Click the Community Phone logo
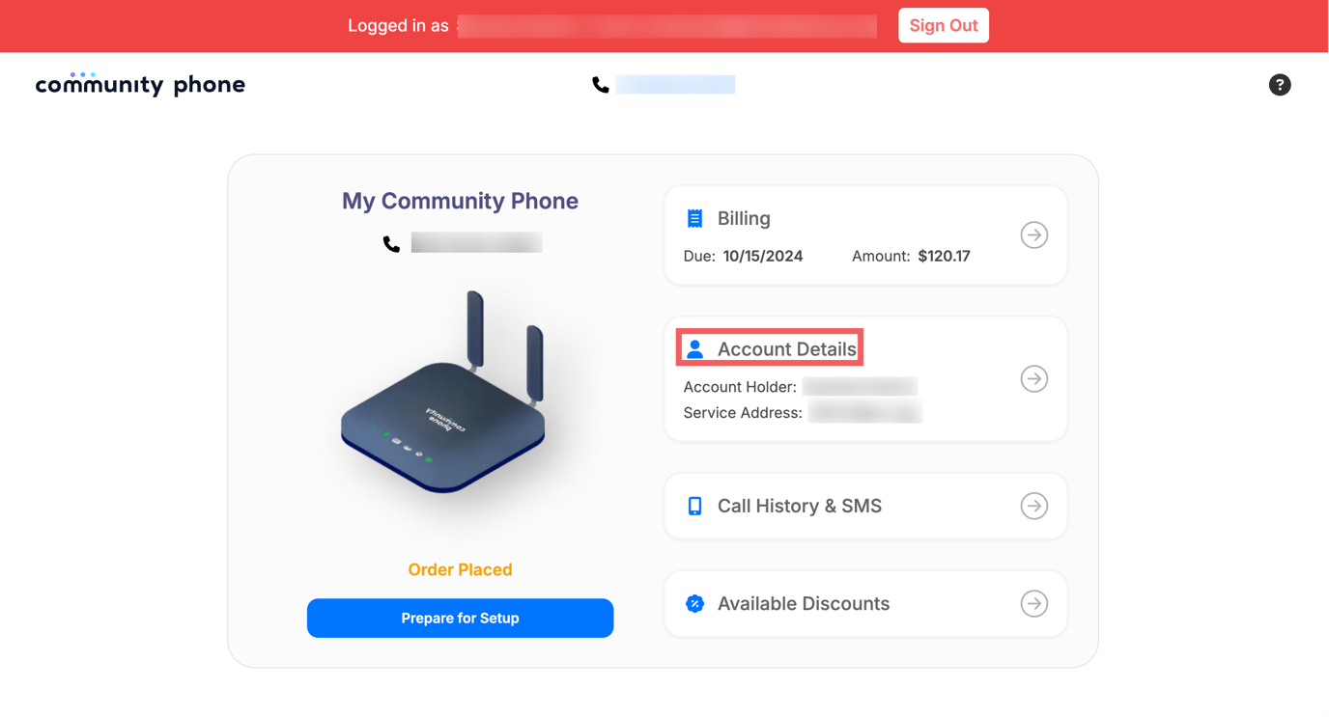1329x717 pixels. 140,85
